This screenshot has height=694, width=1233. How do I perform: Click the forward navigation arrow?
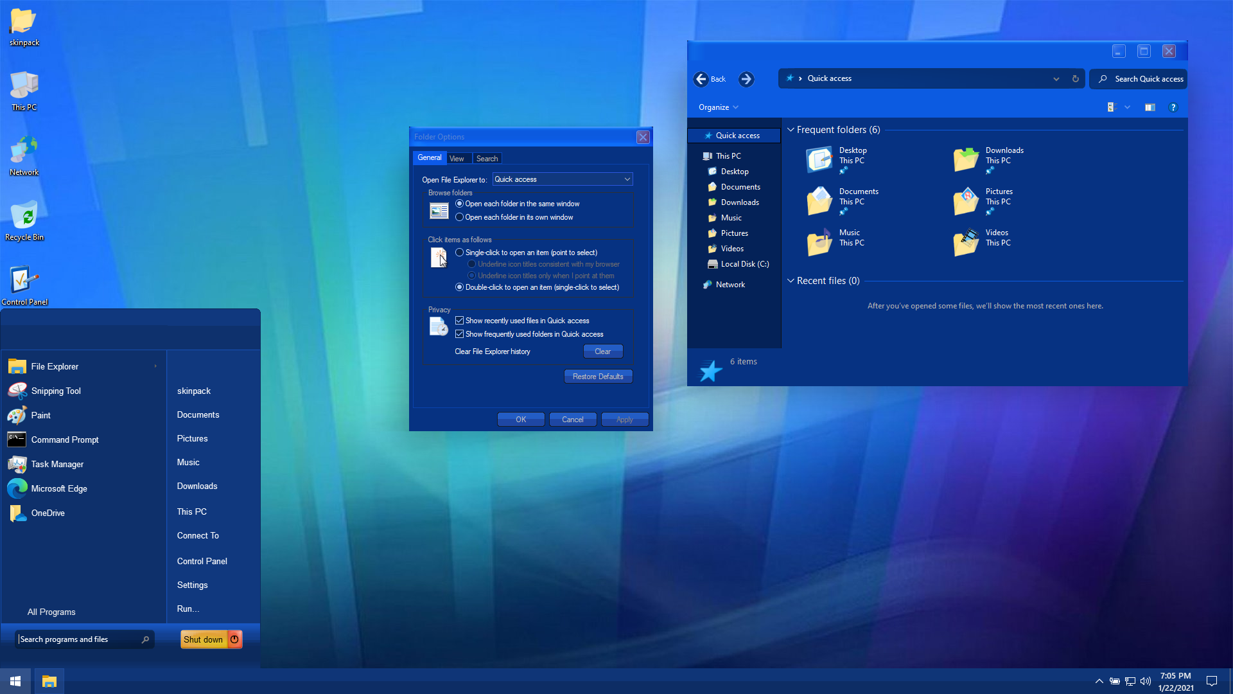point(746,79)
